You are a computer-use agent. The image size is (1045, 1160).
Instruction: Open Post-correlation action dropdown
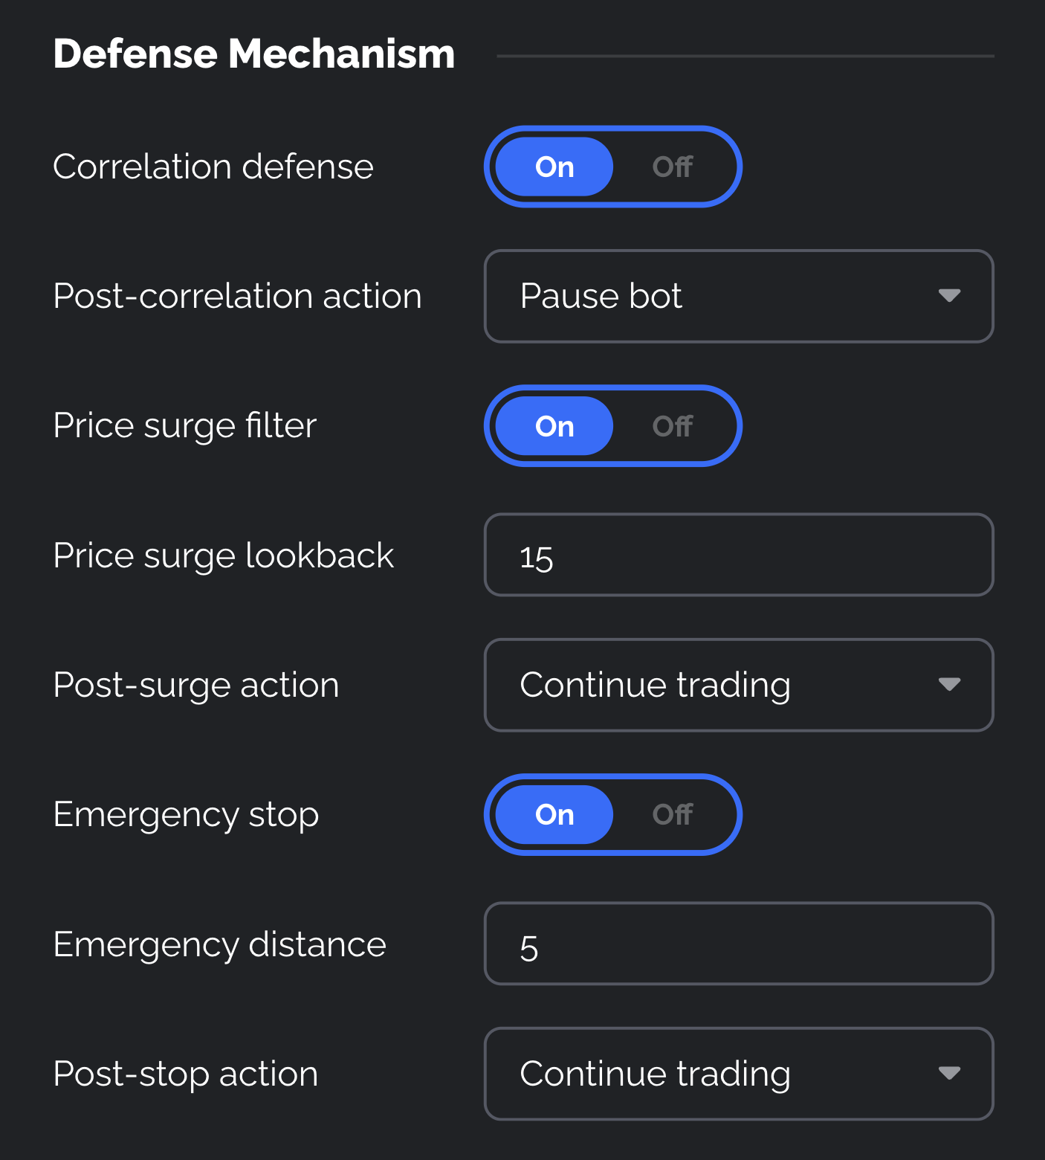(x=738, y=296)
